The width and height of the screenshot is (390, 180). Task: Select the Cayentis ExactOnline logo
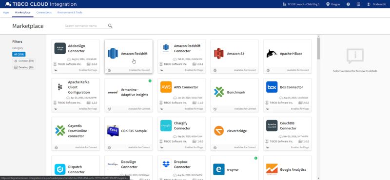[x=60, y=131]
